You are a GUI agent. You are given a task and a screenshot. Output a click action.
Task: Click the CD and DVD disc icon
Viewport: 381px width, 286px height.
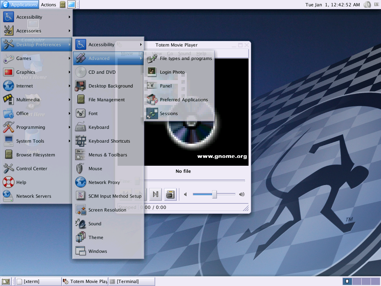[x=80, y=72]
